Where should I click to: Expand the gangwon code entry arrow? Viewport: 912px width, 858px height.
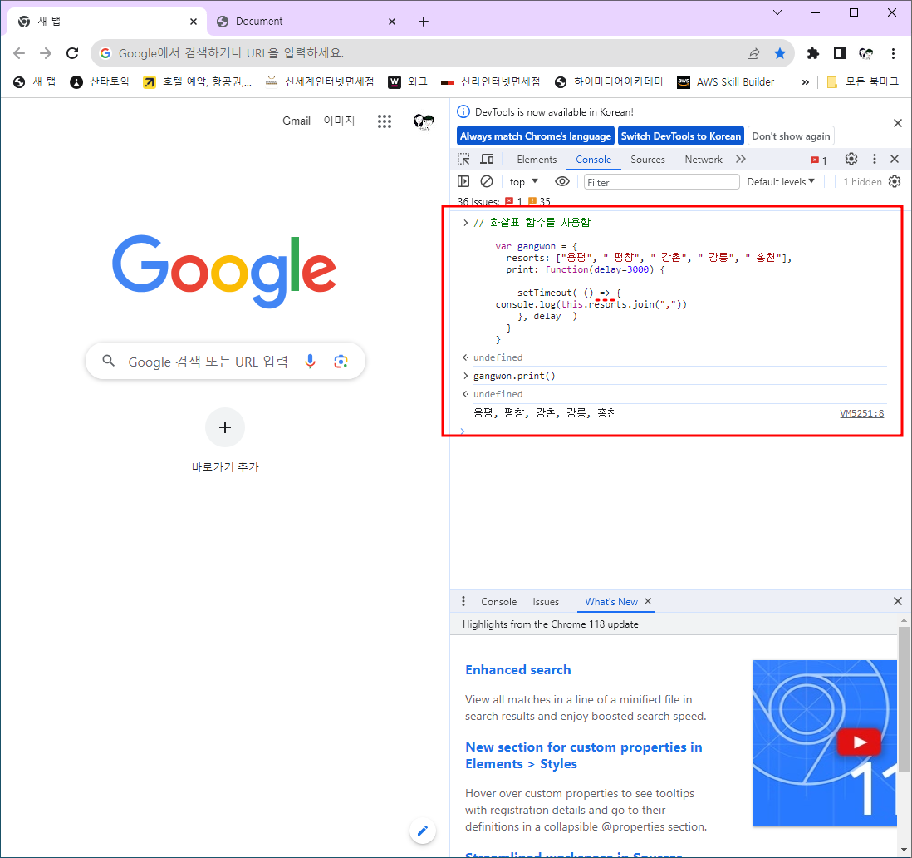point(465,222)
